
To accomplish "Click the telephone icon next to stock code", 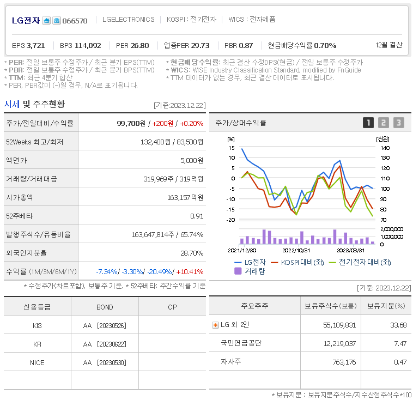I will click(56, 21).
